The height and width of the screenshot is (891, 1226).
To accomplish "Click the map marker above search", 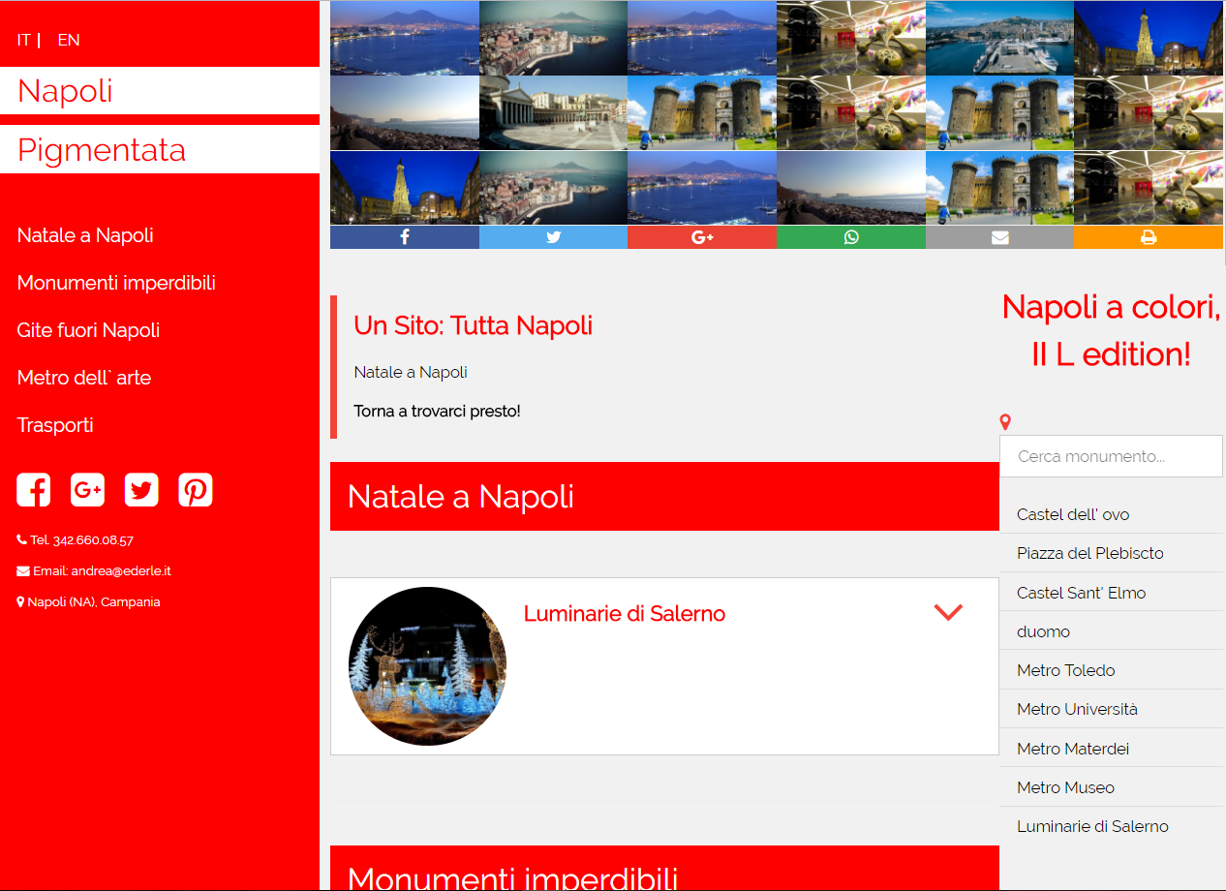I will pos(1005,422).
